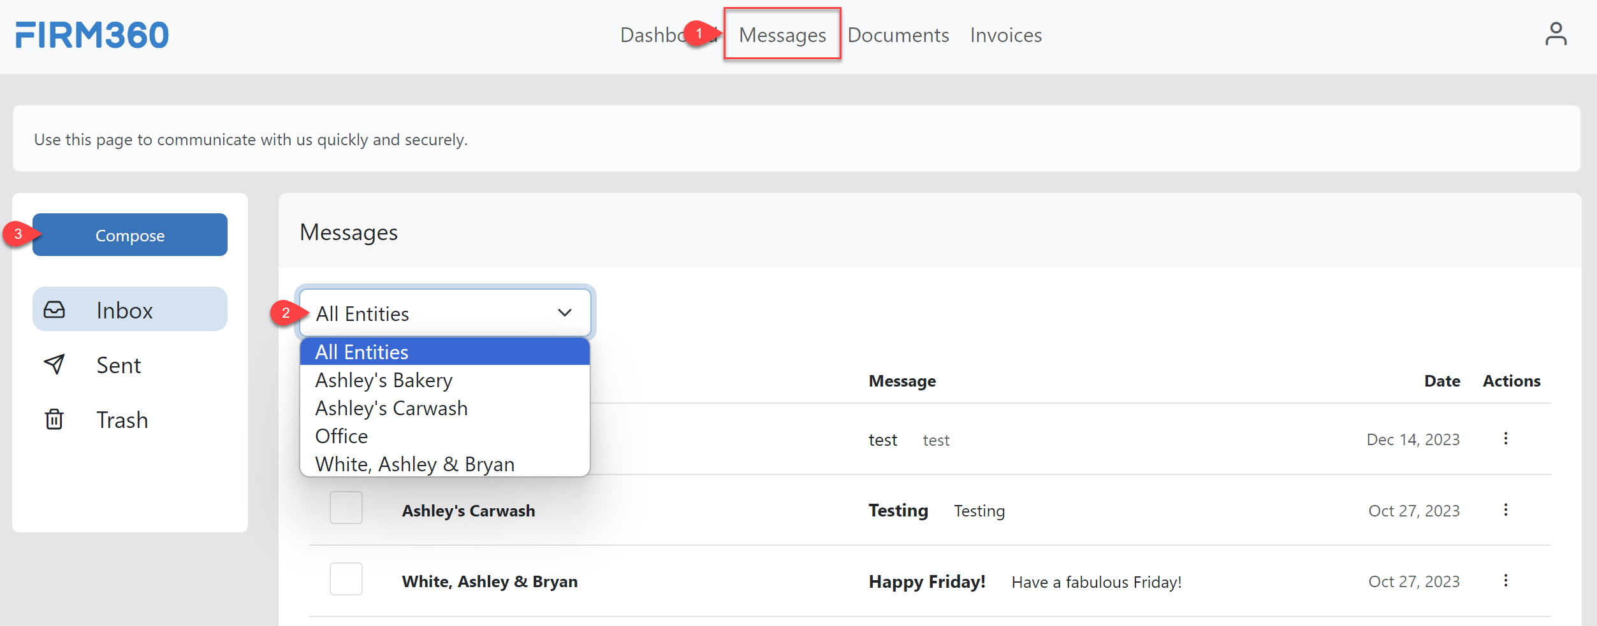The height and width of the screenshot is (626, 1597).
Task: Open the Happy Friday! message
Action: [926, 581]
